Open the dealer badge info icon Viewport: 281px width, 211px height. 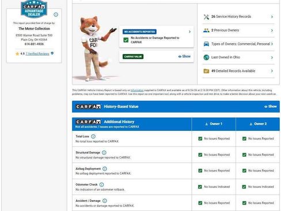tap(56, 14)
